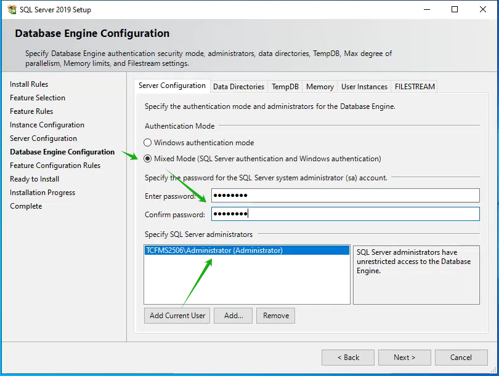Screen dimensions: 499x376
Task: Click Ready to Install in the step list
Action: 34,179
